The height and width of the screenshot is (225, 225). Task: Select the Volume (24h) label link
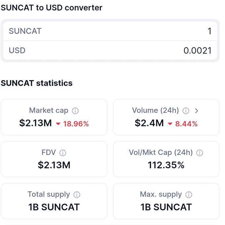156,110
